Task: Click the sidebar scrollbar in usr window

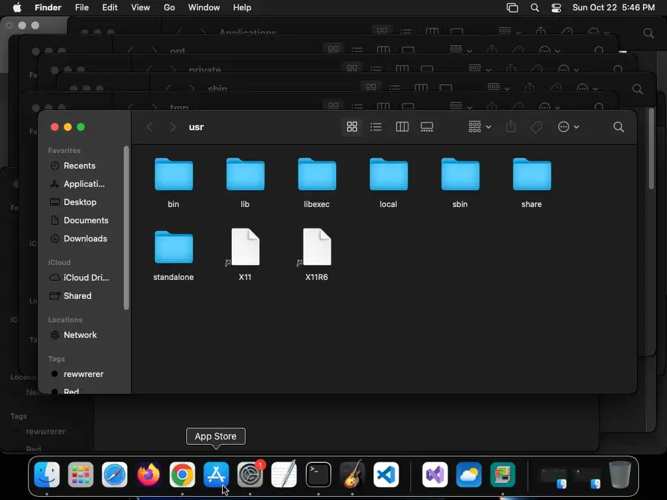Action: (x=126, y=228)
